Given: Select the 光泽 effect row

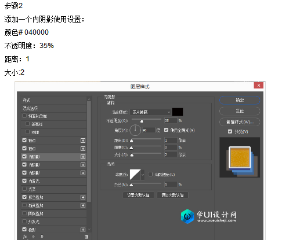Looking at the screenshot, I should (x=53, y=189).
